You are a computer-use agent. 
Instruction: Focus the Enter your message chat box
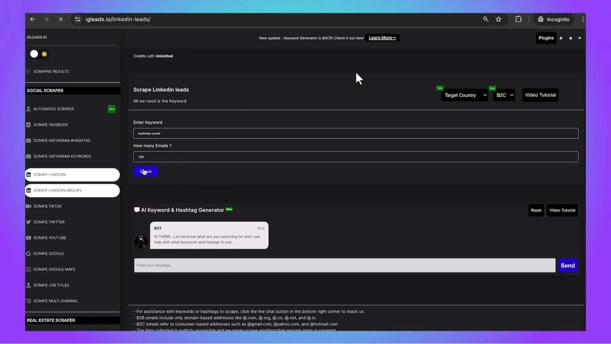coord(345,265)
